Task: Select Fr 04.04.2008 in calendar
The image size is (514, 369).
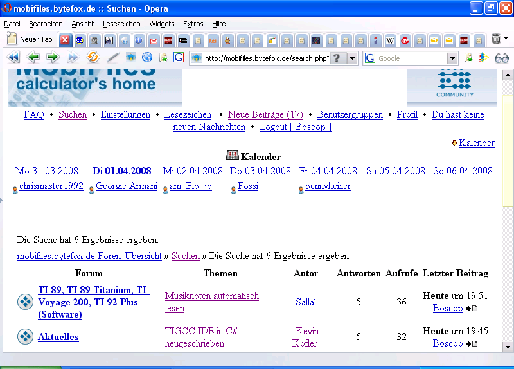Action: click(328, 171)
